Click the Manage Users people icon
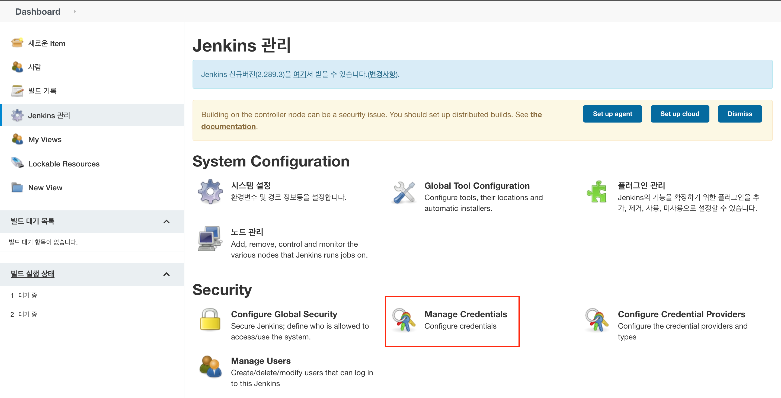 pyautogui.click(x=210, y=367)
